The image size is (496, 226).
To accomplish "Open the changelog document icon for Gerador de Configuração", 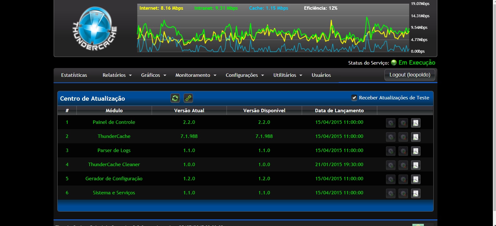I will (x=415, y=179).
